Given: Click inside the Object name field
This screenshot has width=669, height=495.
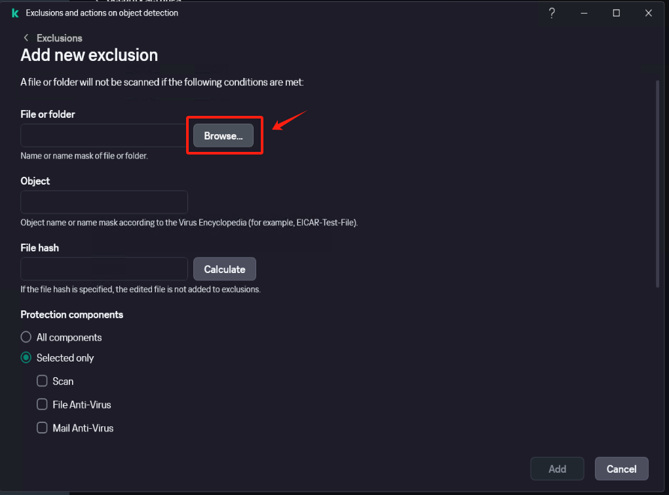Looking at the screenshot, I should tap(104, 202).
